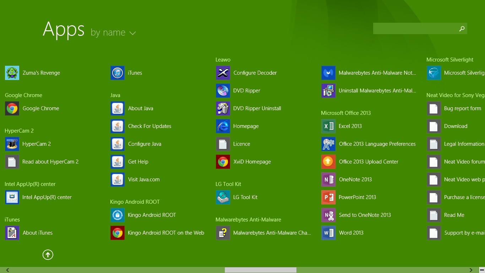
Task: Launch the Intel AppUp(R) center icon
Action: 12,197
